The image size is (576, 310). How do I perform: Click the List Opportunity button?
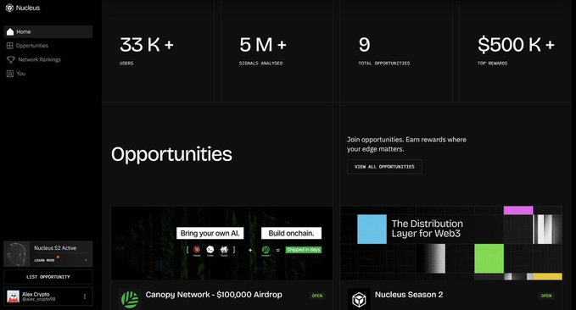[48, 277]
